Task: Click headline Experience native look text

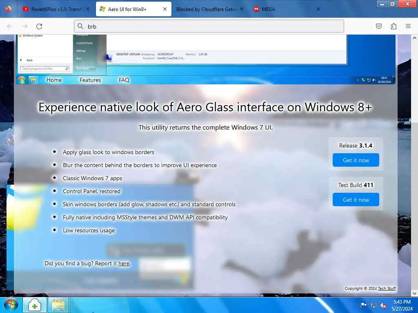Action: coord(205,107)
